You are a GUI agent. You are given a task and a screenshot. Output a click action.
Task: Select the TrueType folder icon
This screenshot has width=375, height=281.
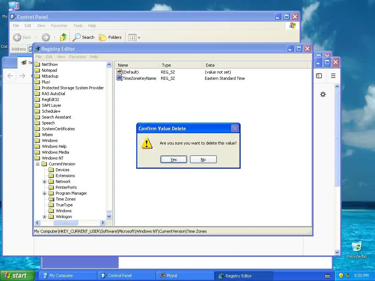tap(51, 205)
